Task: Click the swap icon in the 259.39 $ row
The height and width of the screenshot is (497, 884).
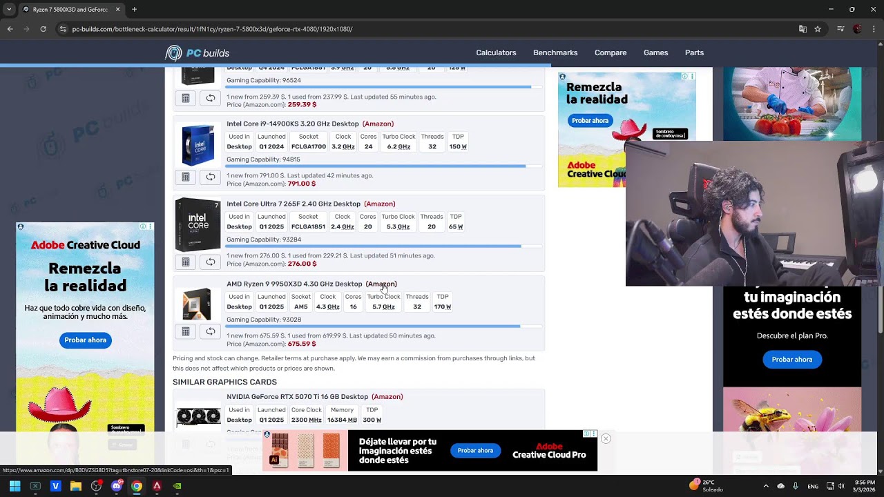Action: (211, 99)
